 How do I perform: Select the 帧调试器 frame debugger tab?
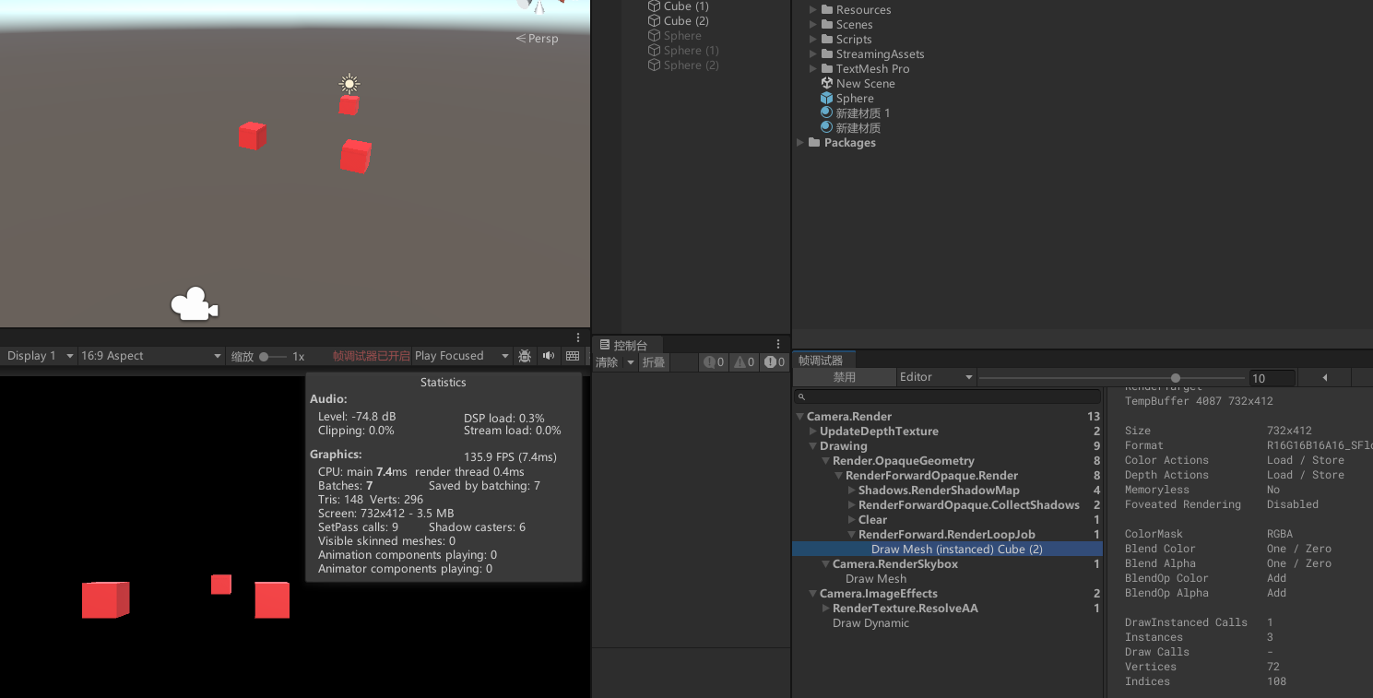[821, 361]
